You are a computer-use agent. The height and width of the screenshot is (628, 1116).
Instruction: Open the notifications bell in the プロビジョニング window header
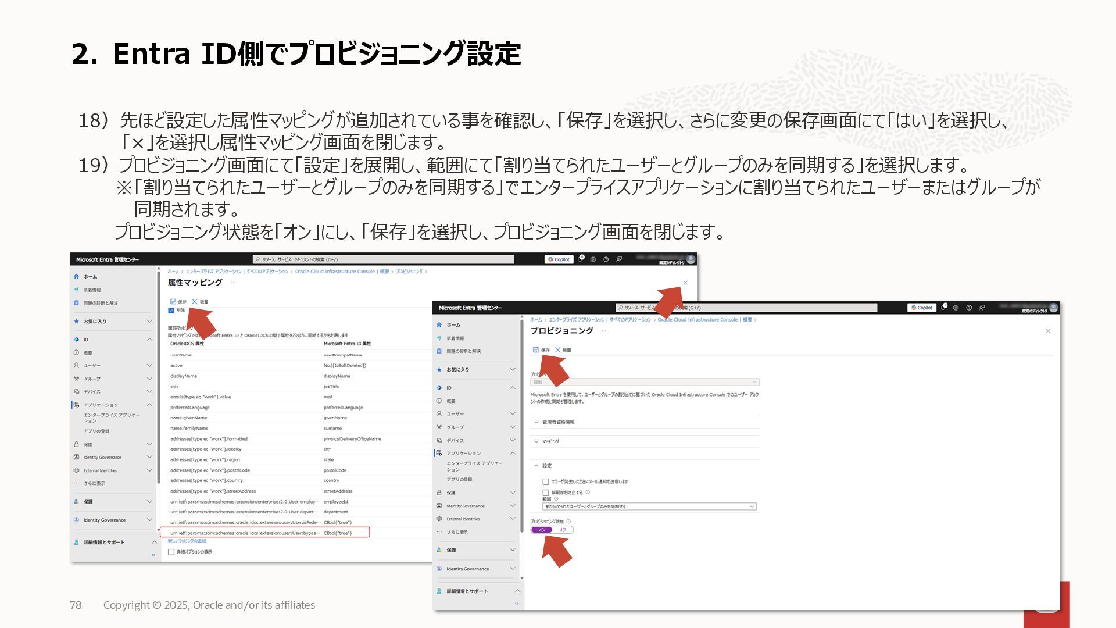point(943,307)
